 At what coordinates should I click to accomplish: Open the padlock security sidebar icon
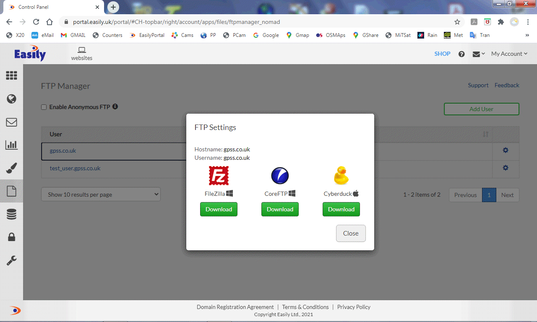[x=12, y=237]
